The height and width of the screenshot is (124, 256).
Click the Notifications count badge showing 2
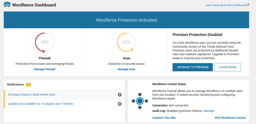pos(28,85)
